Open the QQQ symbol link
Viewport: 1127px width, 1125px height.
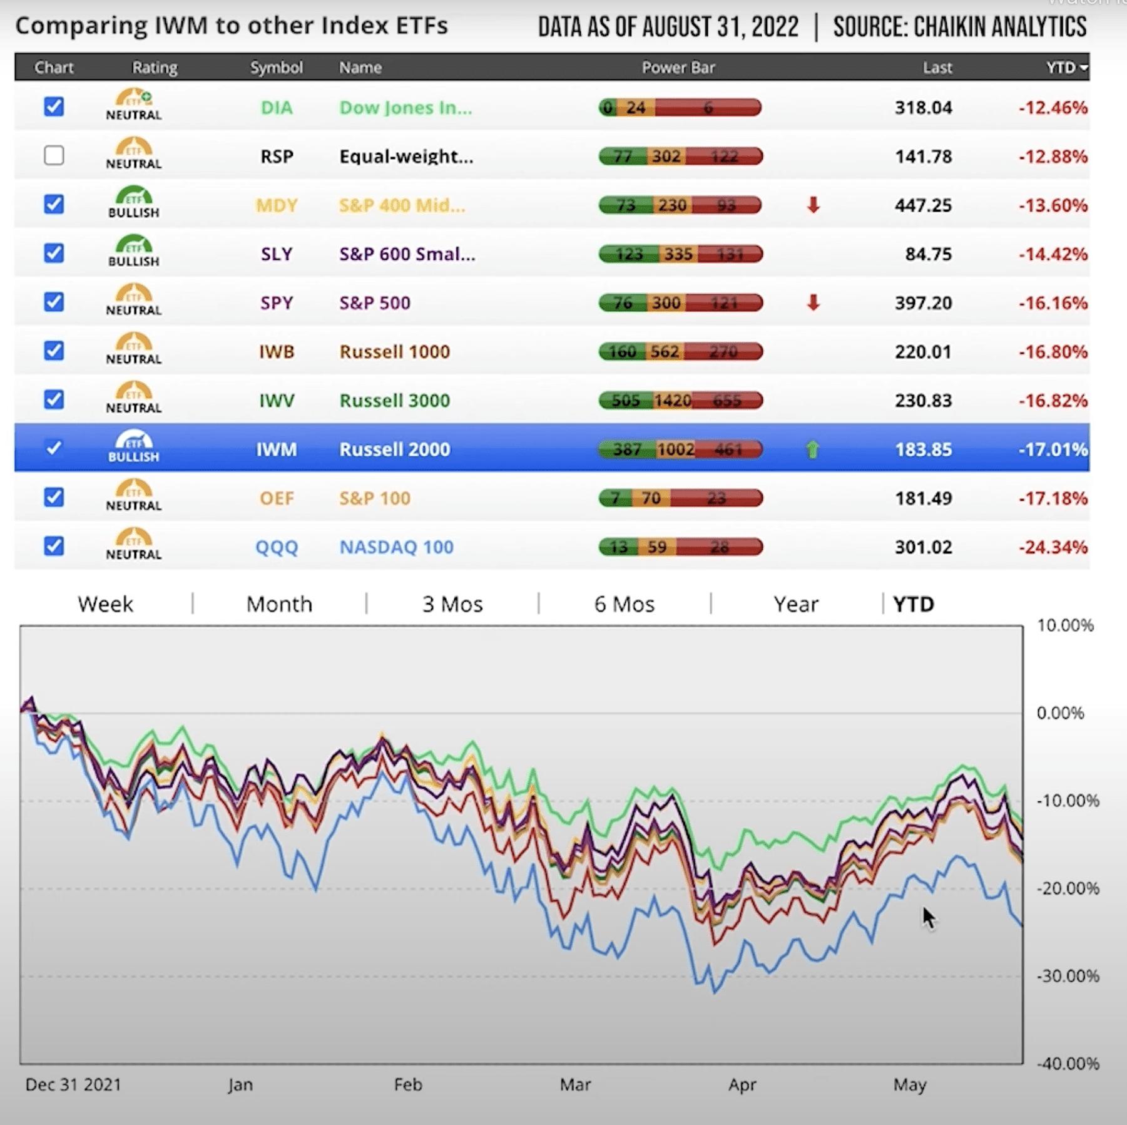tap(277, 547)
